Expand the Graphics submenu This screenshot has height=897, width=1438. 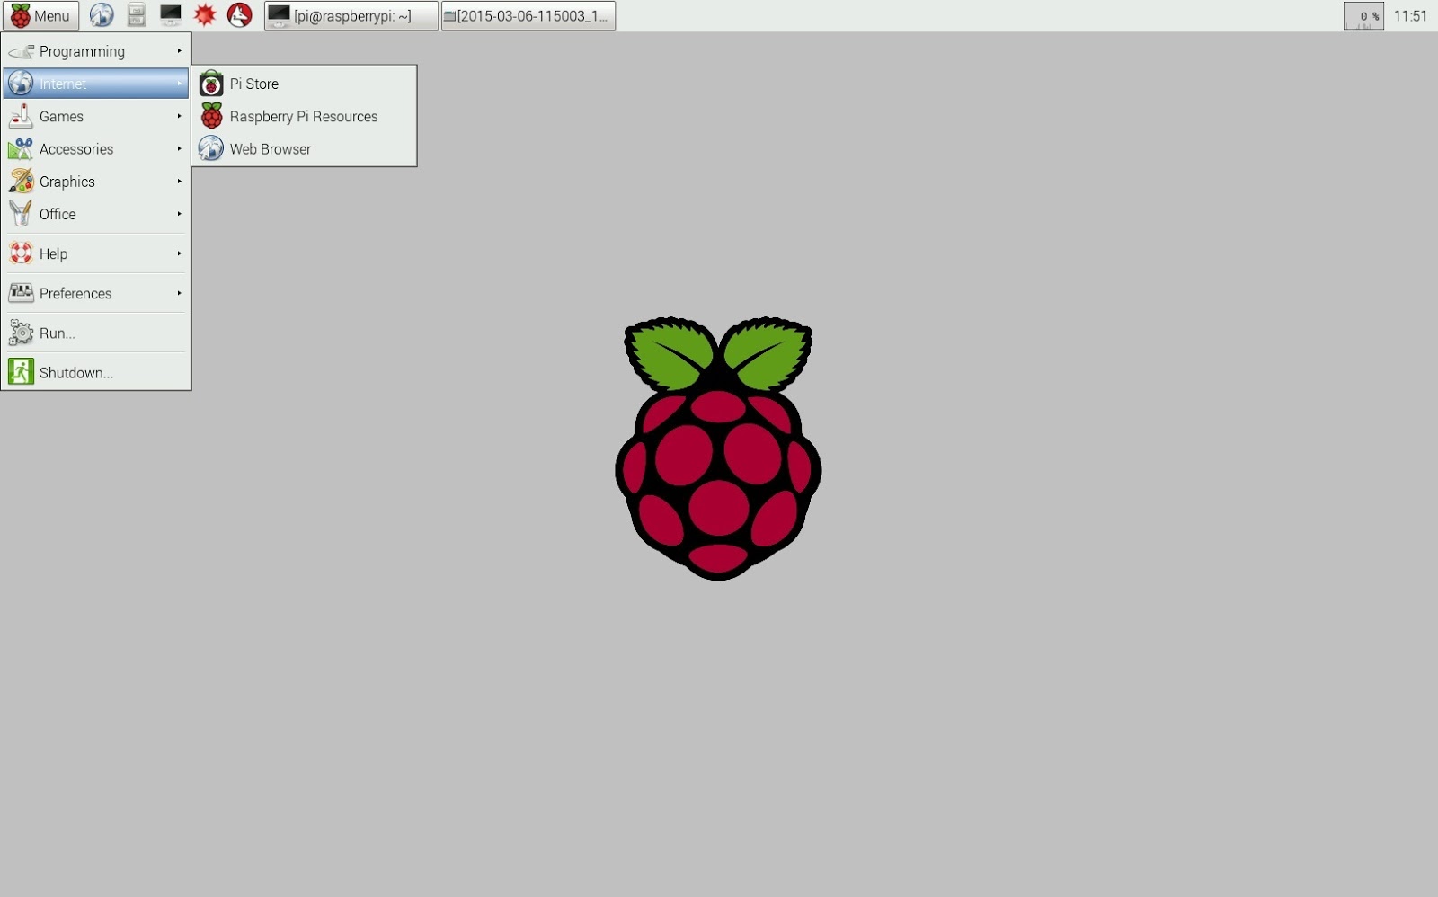pyautogui.click(x=67, y=181)
